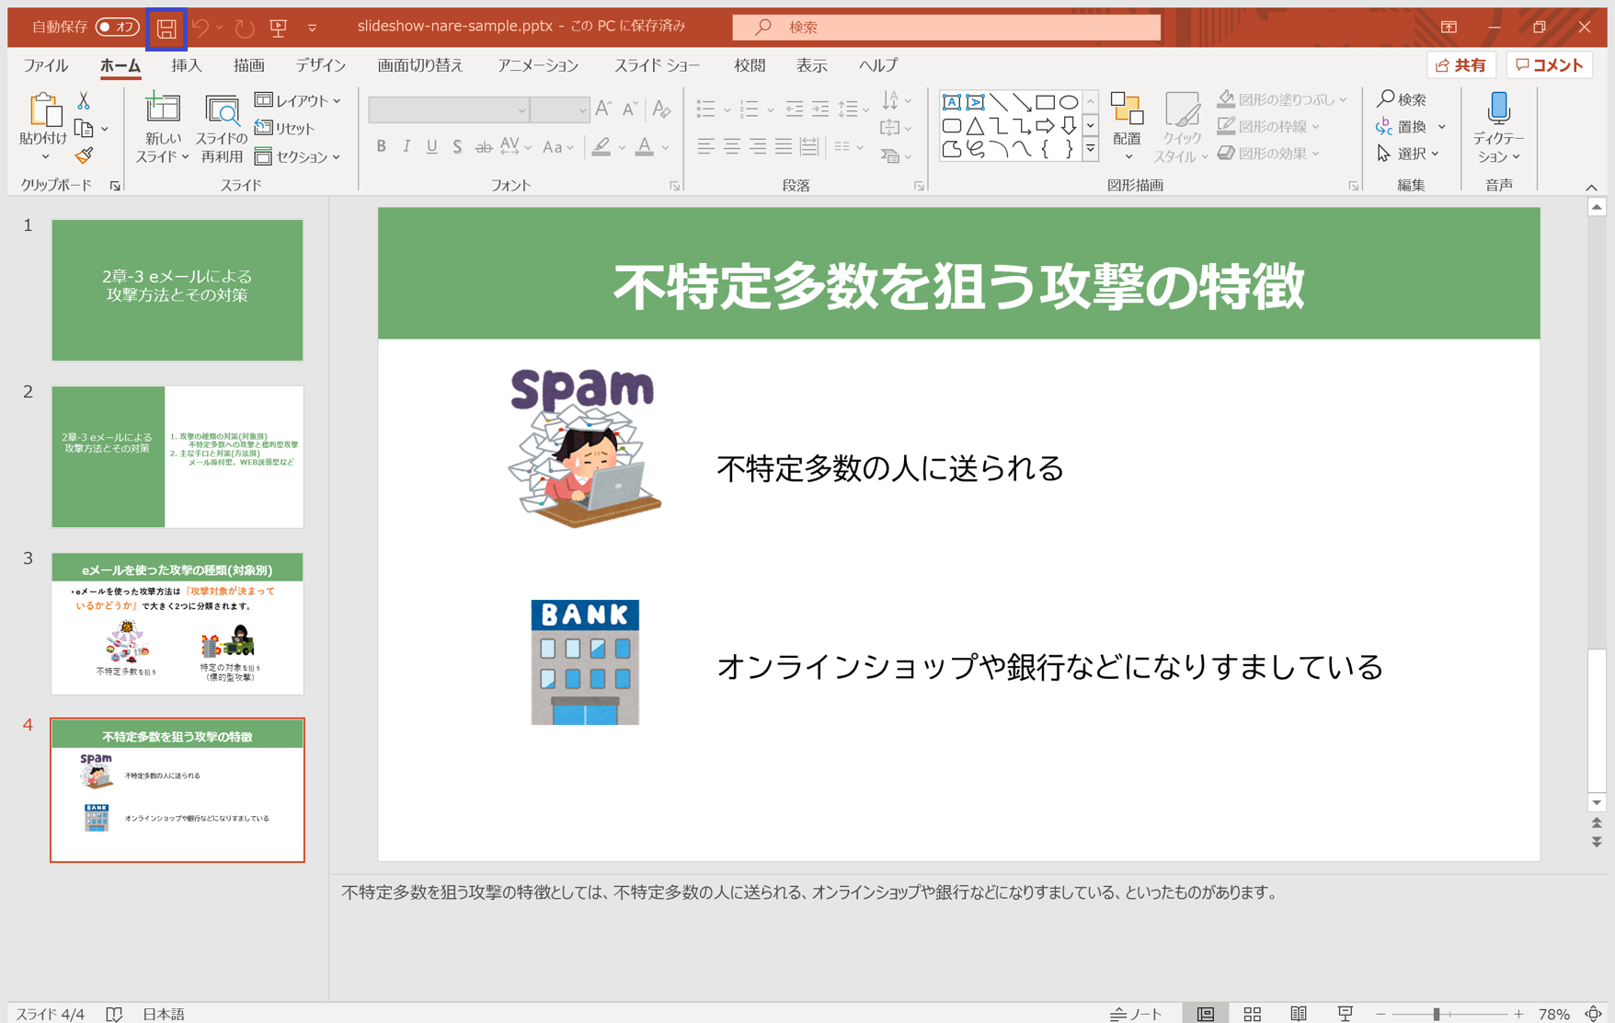Image resolution: width=1615 pixels, height=1023 pixels.
Task: Click the Comments button
Action: click(1550, 65)
